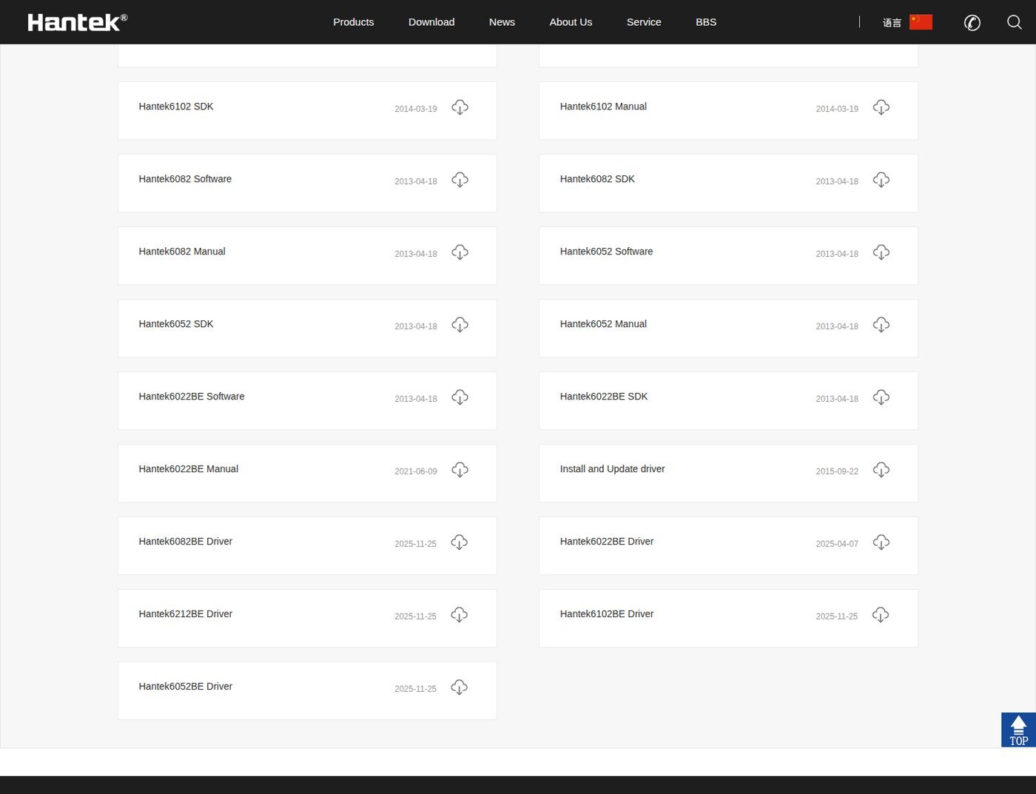This screenshot has height=794, width=1036.
Task: Click download icon for Hantek6082 Software
Action: [x=460, y=180]
